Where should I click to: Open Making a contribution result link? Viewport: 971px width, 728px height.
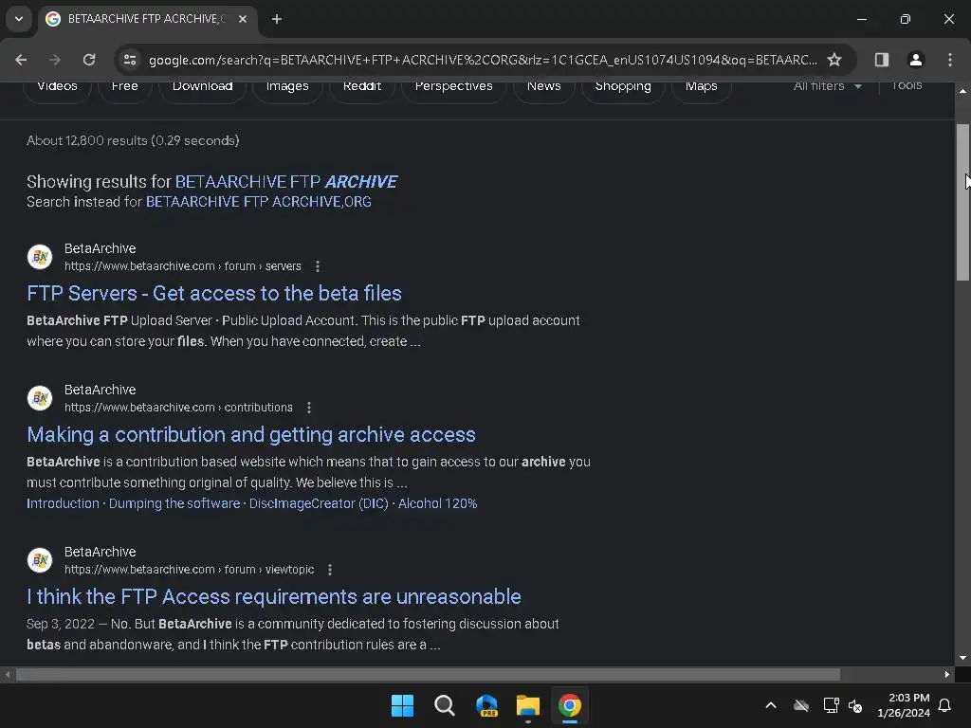click(x=251, y=434)
